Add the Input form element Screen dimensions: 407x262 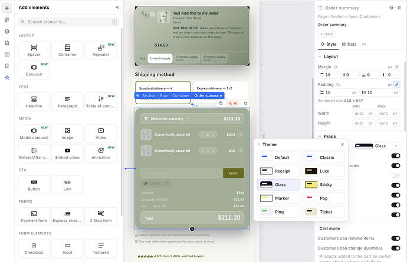67,248
